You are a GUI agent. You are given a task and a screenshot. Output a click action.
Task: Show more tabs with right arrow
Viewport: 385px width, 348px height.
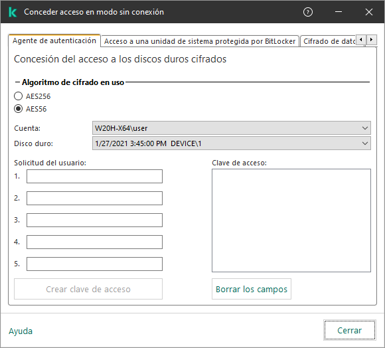point(372,40)
